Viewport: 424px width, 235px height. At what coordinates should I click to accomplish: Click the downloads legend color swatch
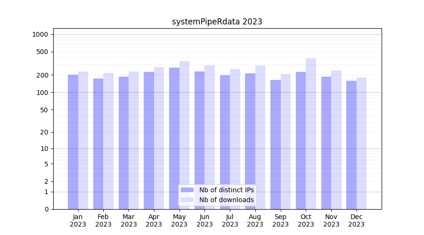(187, 200)
